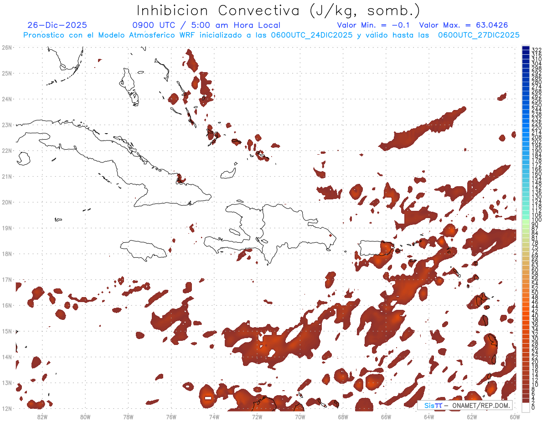Click the '66W' longitude label

pyautogui.click(x=386, y=416)
